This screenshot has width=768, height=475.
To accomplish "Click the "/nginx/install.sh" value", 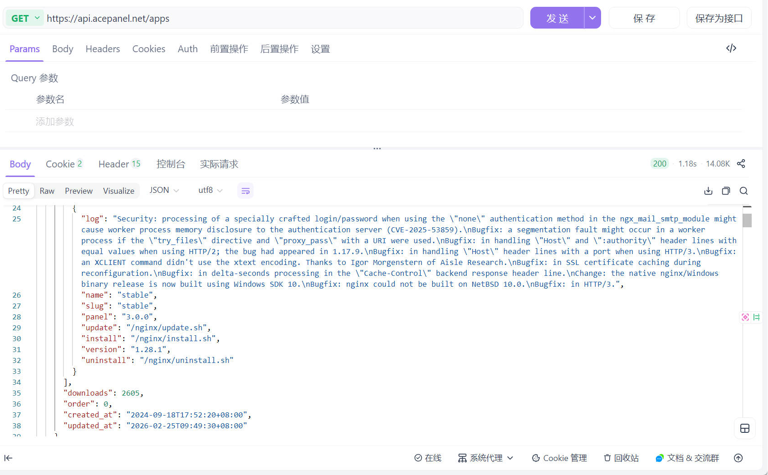I will point(173,338).
